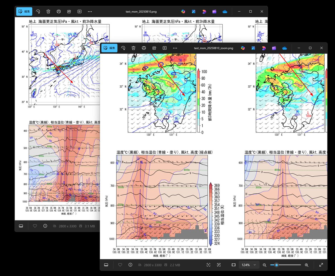The image size is (335, 276).
Task: Click the visual search icon in zoom.png window
Action: (x=208, y=265)
